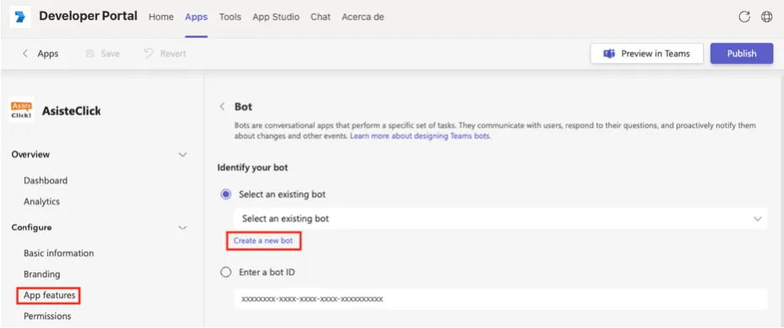Screen dimensions: 784x328
Task: Click the Overview section heading
Action: click(x=30, y=155)
